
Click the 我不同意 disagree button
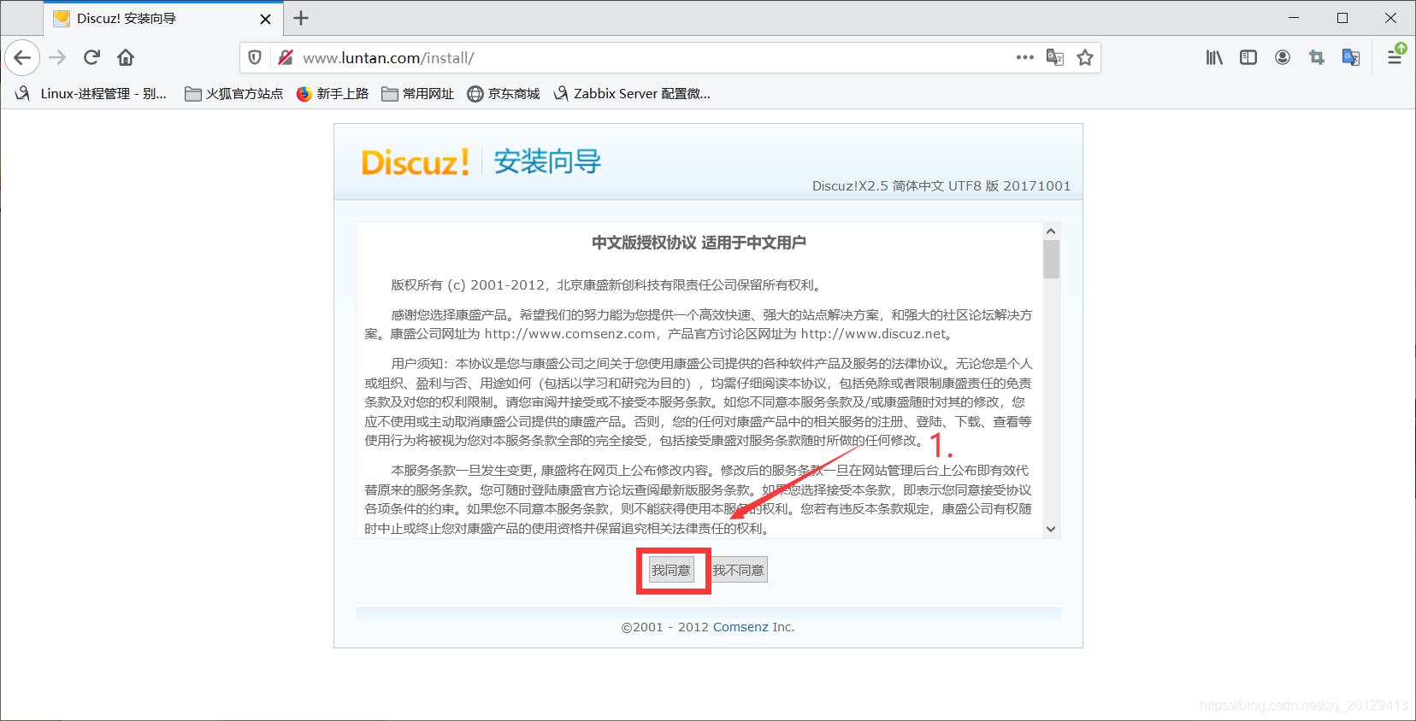click(x=739, y=570)
